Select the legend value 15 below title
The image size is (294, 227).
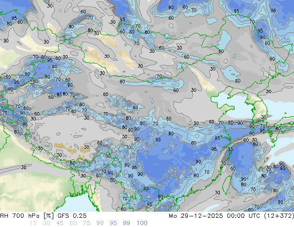[x=33, y=223]
